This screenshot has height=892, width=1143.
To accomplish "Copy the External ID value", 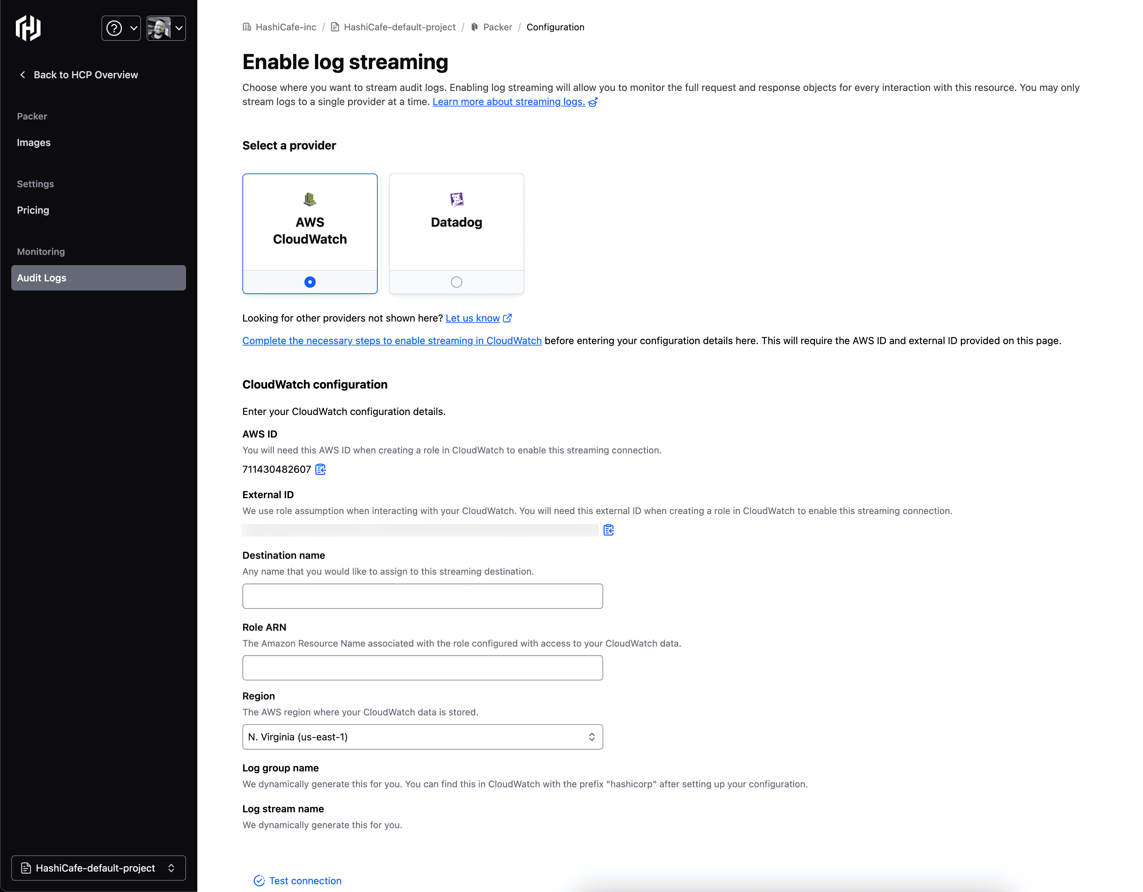I will point(608,530).
